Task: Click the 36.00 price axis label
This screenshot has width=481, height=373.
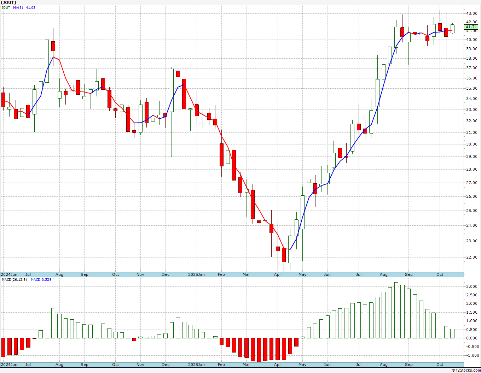Action: click(471, 78)
